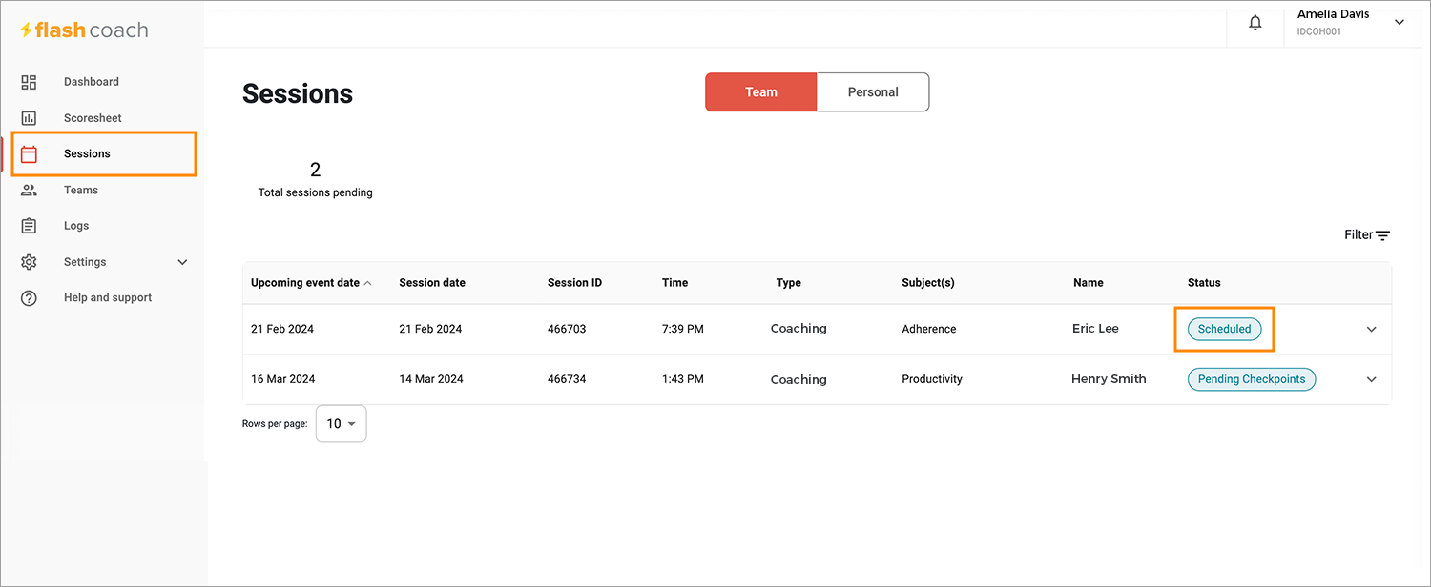Click the flashcoach logo
The height and width of the screenshot is (587, 1431).
coord(84,30)
